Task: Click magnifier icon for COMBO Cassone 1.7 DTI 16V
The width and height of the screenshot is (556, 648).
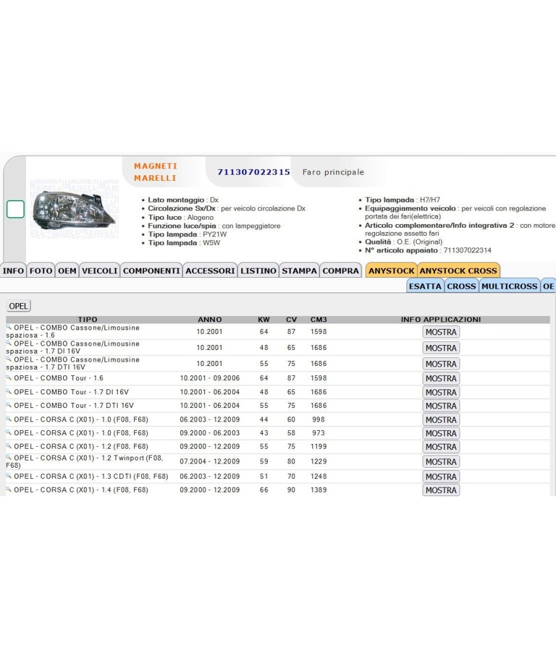Action: click(x=9, y=359)
